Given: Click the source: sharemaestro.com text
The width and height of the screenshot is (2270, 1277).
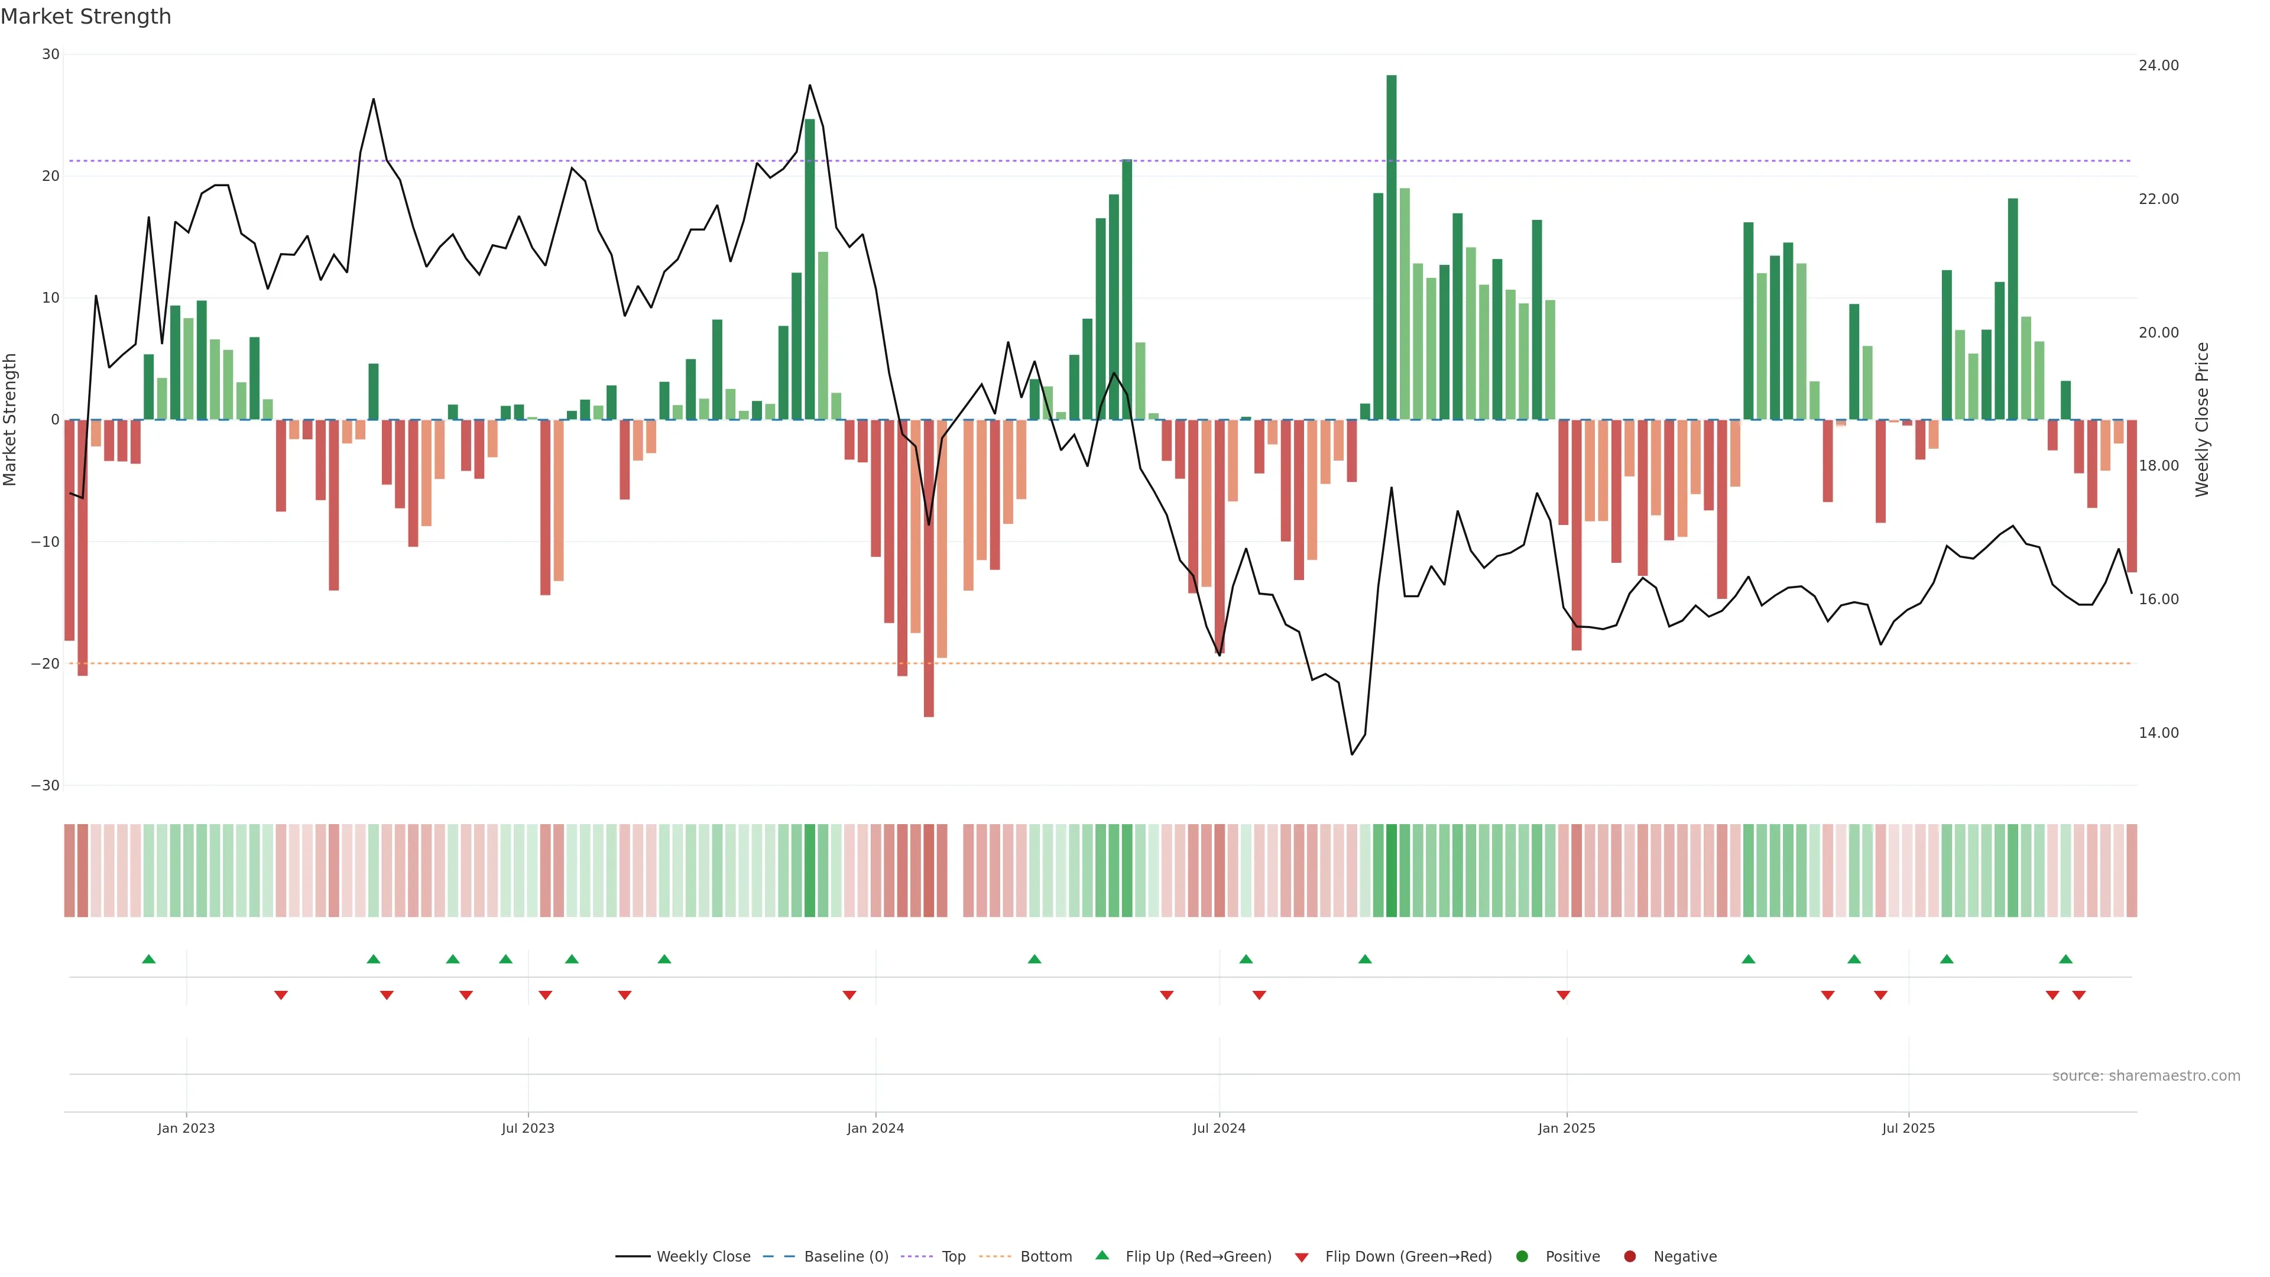Looking at the screenshot, I should tap(2146, 1075).
